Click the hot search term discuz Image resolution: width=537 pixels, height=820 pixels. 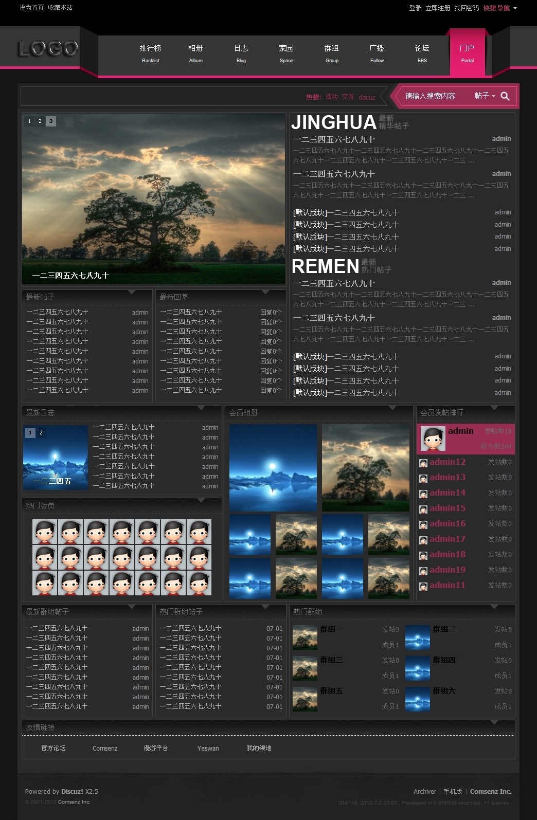[x=367, y=97]
